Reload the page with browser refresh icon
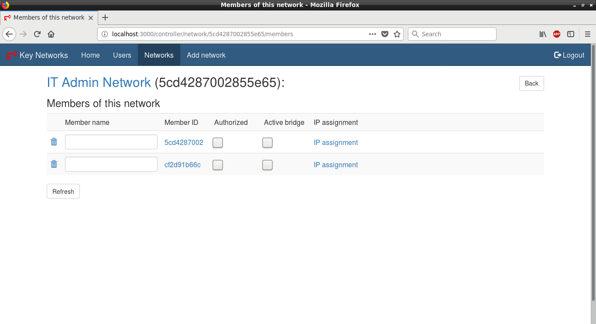This screenshot has width=596, height=324. tap(38, 34)
